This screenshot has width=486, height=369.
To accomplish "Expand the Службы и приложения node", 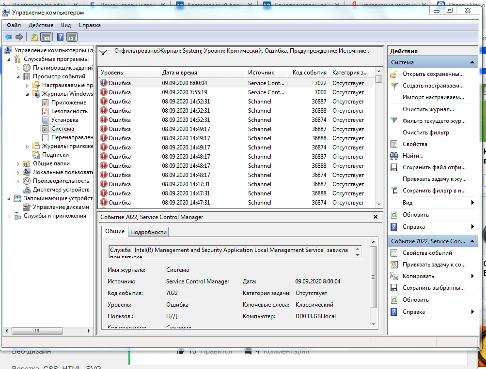I will pyautogui.click(x=10, y=216).
